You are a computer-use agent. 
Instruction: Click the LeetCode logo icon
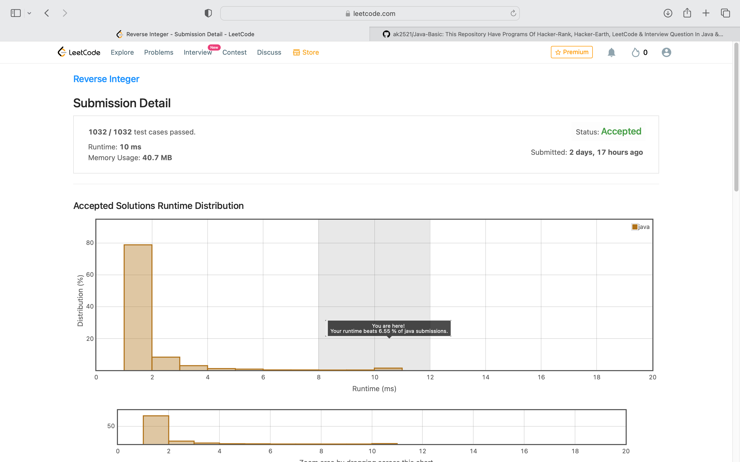pyautogui.click(x=62, y=52)
